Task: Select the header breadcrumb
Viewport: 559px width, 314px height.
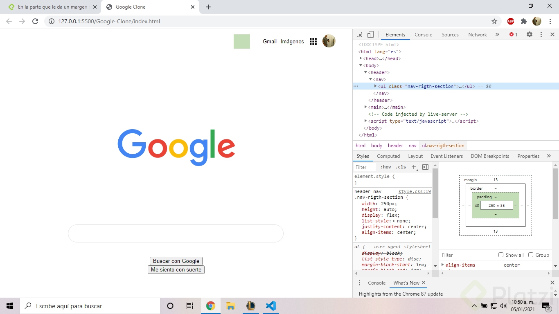Action: click(x=395, y=146)
